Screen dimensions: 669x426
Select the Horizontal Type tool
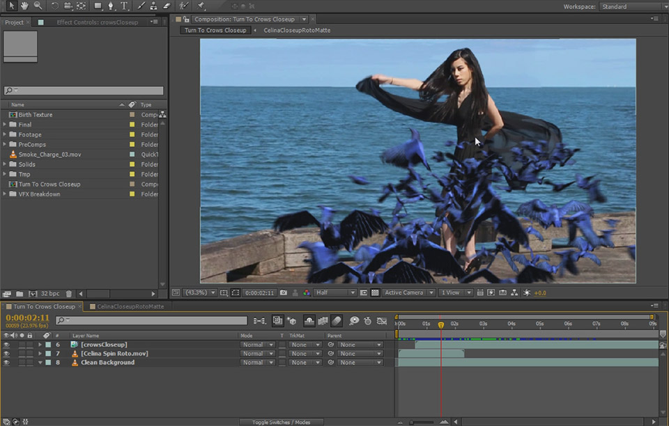pos(124,6)
